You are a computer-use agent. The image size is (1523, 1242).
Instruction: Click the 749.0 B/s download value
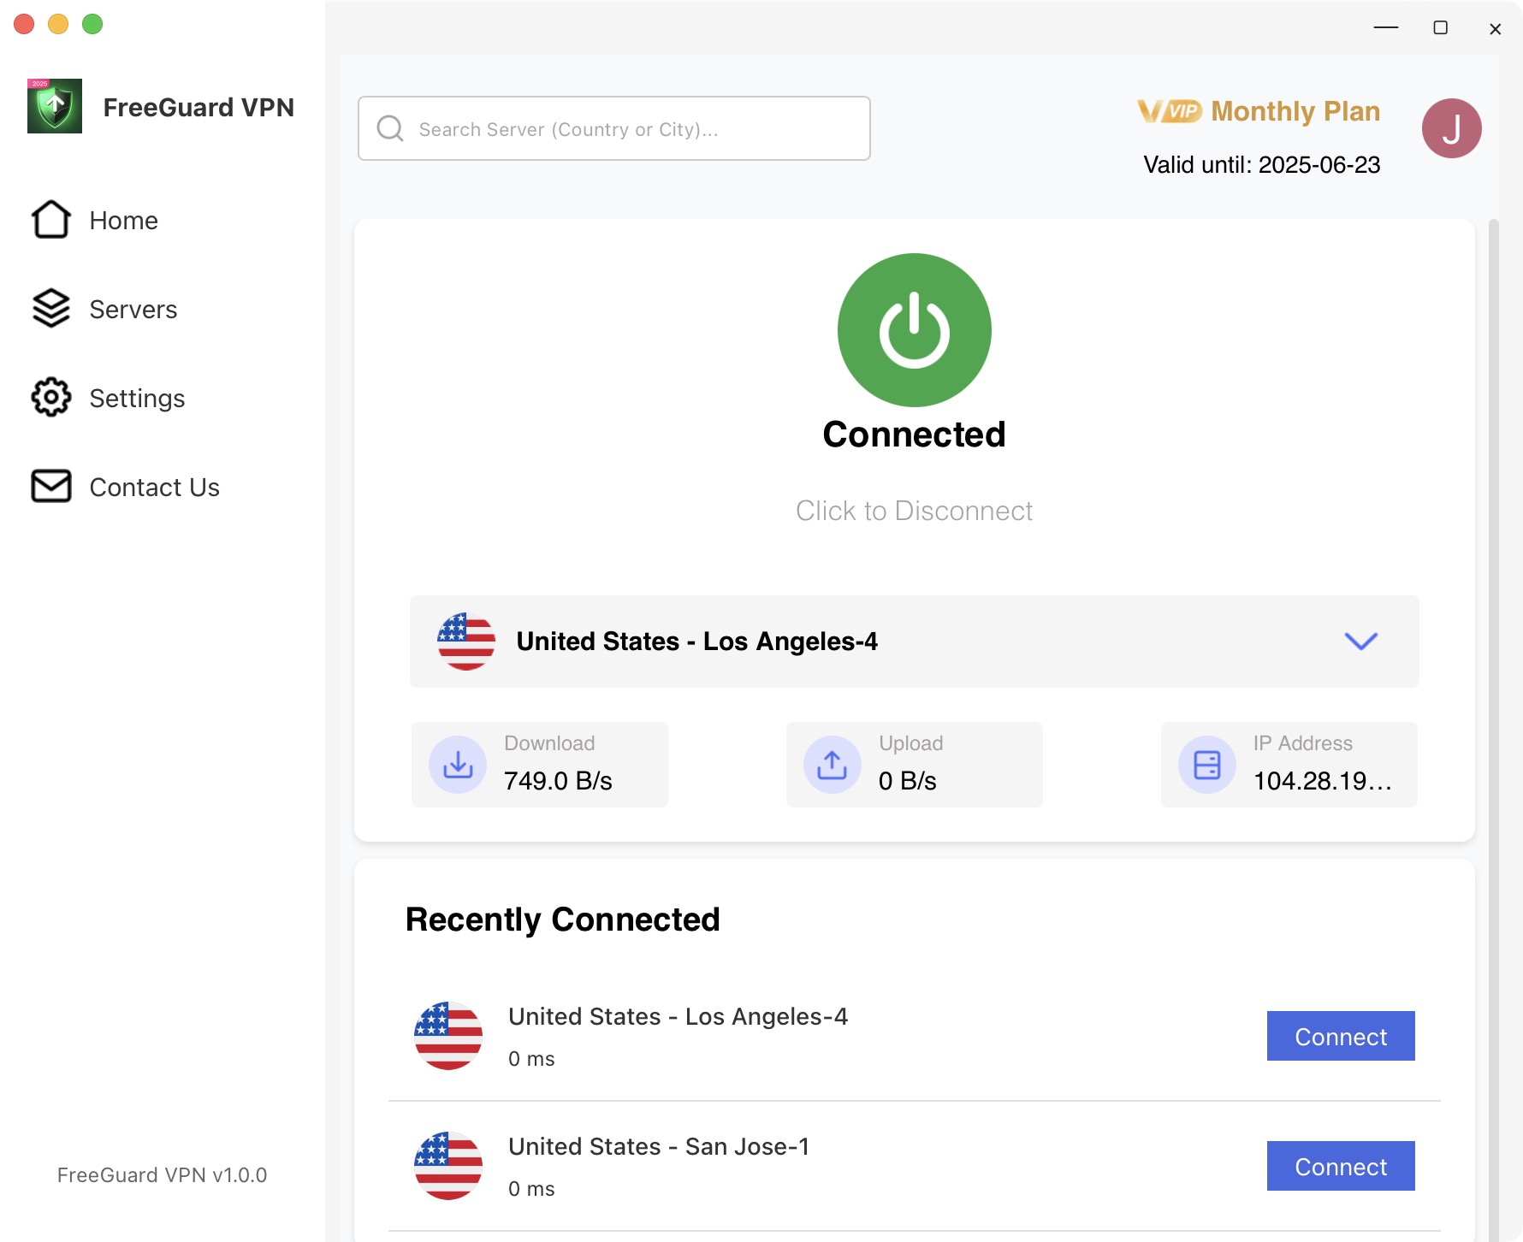pyautogui.click(x=558, y=781)
